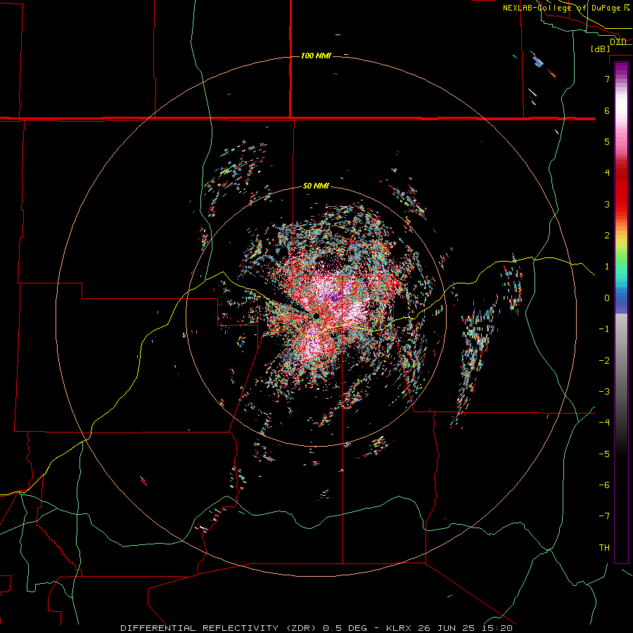Click the "-5" value on color scale
633x633 pixels.
coord(604,454)
